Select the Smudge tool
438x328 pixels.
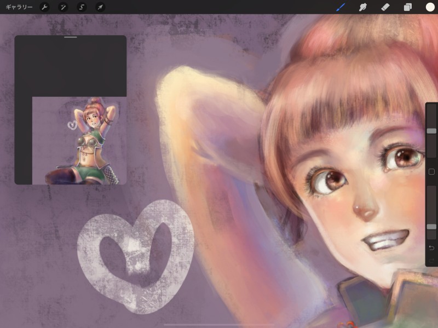click(x=363, y=7)
